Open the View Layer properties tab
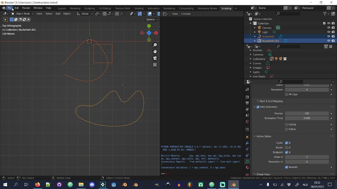 (x=247, y=109)
